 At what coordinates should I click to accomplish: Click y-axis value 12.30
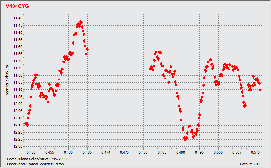click(x=18, y=146)
